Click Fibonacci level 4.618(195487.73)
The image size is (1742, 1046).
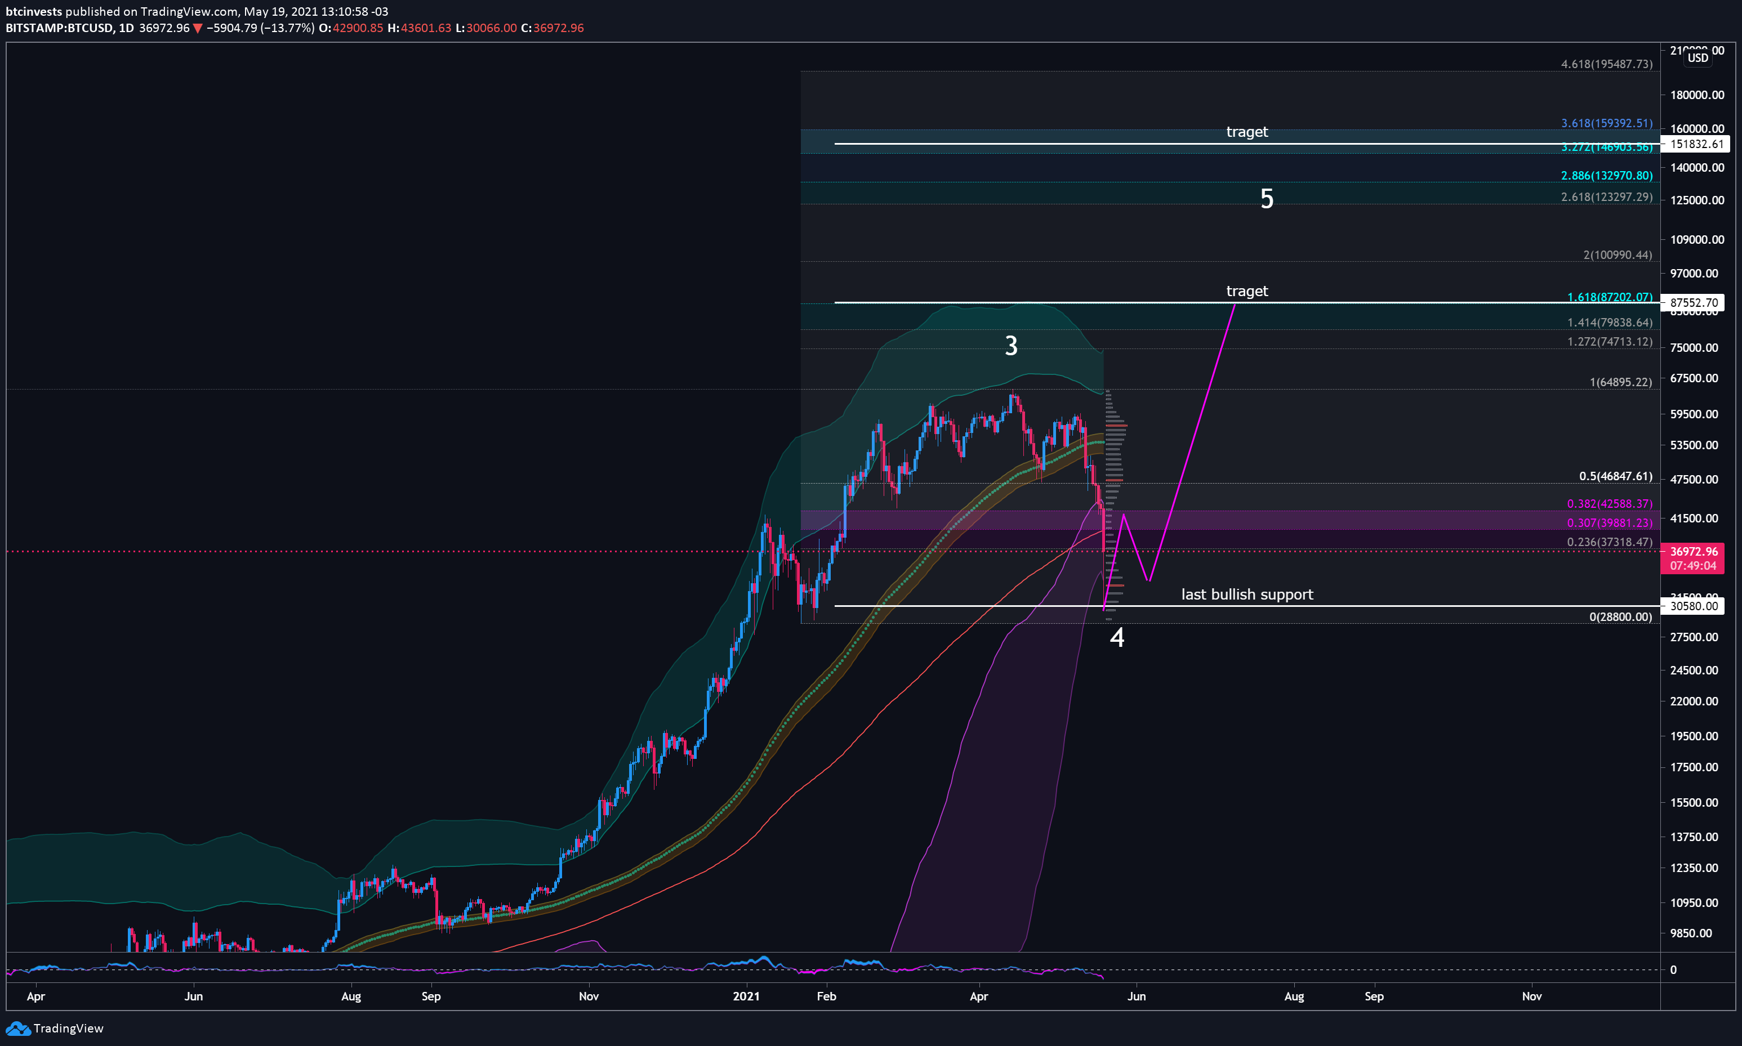(1606, 64)
